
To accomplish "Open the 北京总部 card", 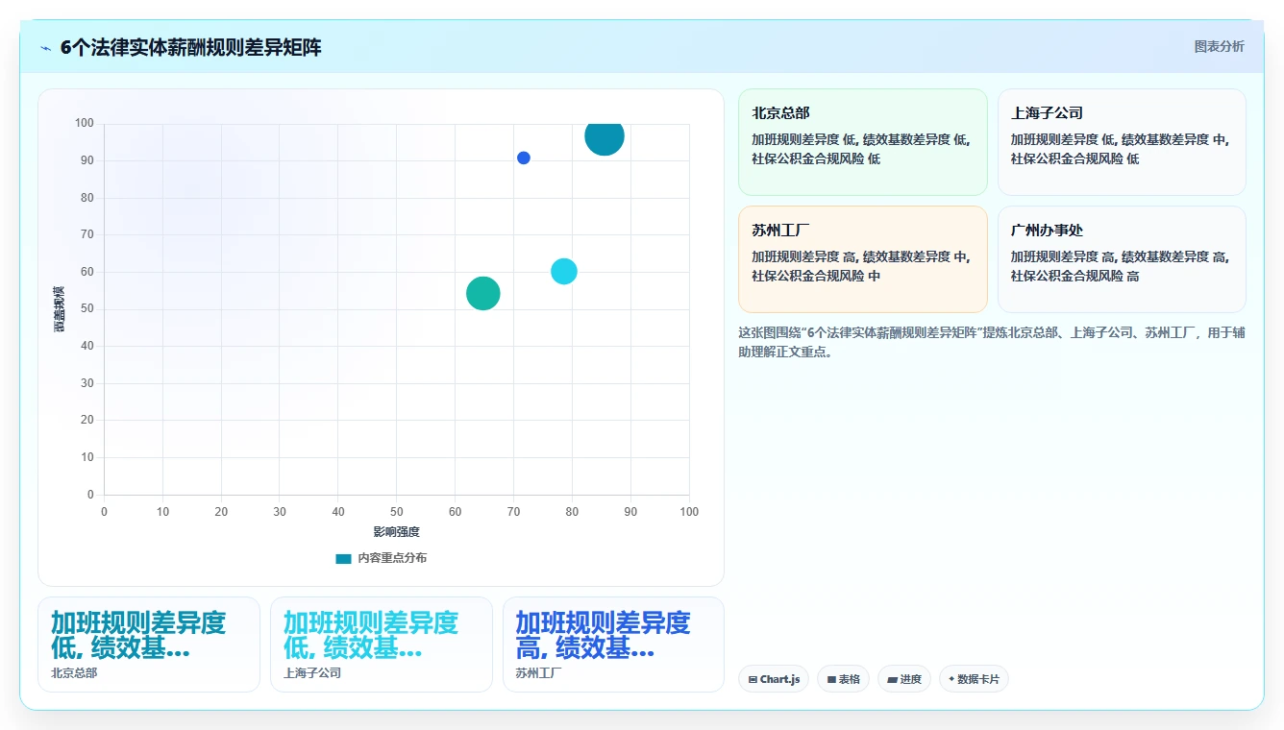I will [x=862, y=142].
